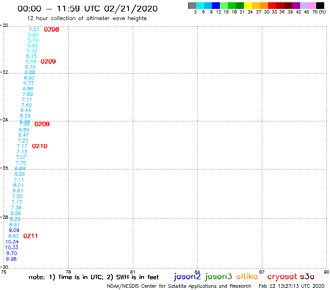Select the bright red legend swatch
Screen dimensions: 330x290
pyautogui.click(x=272, y=5)
